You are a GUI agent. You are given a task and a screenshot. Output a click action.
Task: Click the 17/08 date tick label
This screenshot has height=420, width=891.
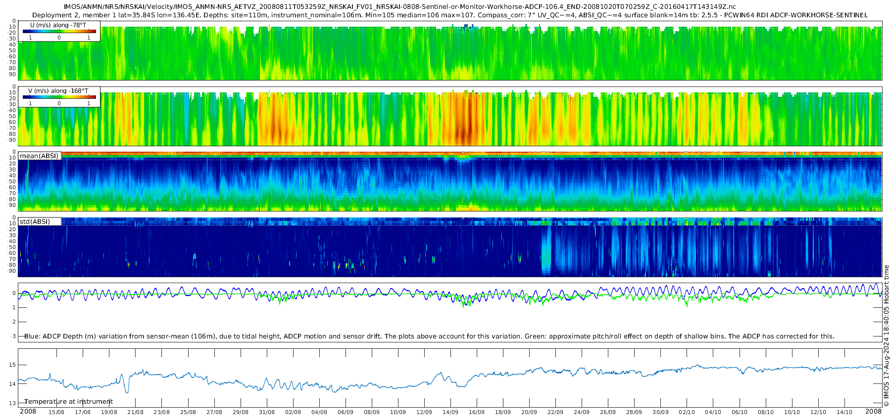pos(83,412)
